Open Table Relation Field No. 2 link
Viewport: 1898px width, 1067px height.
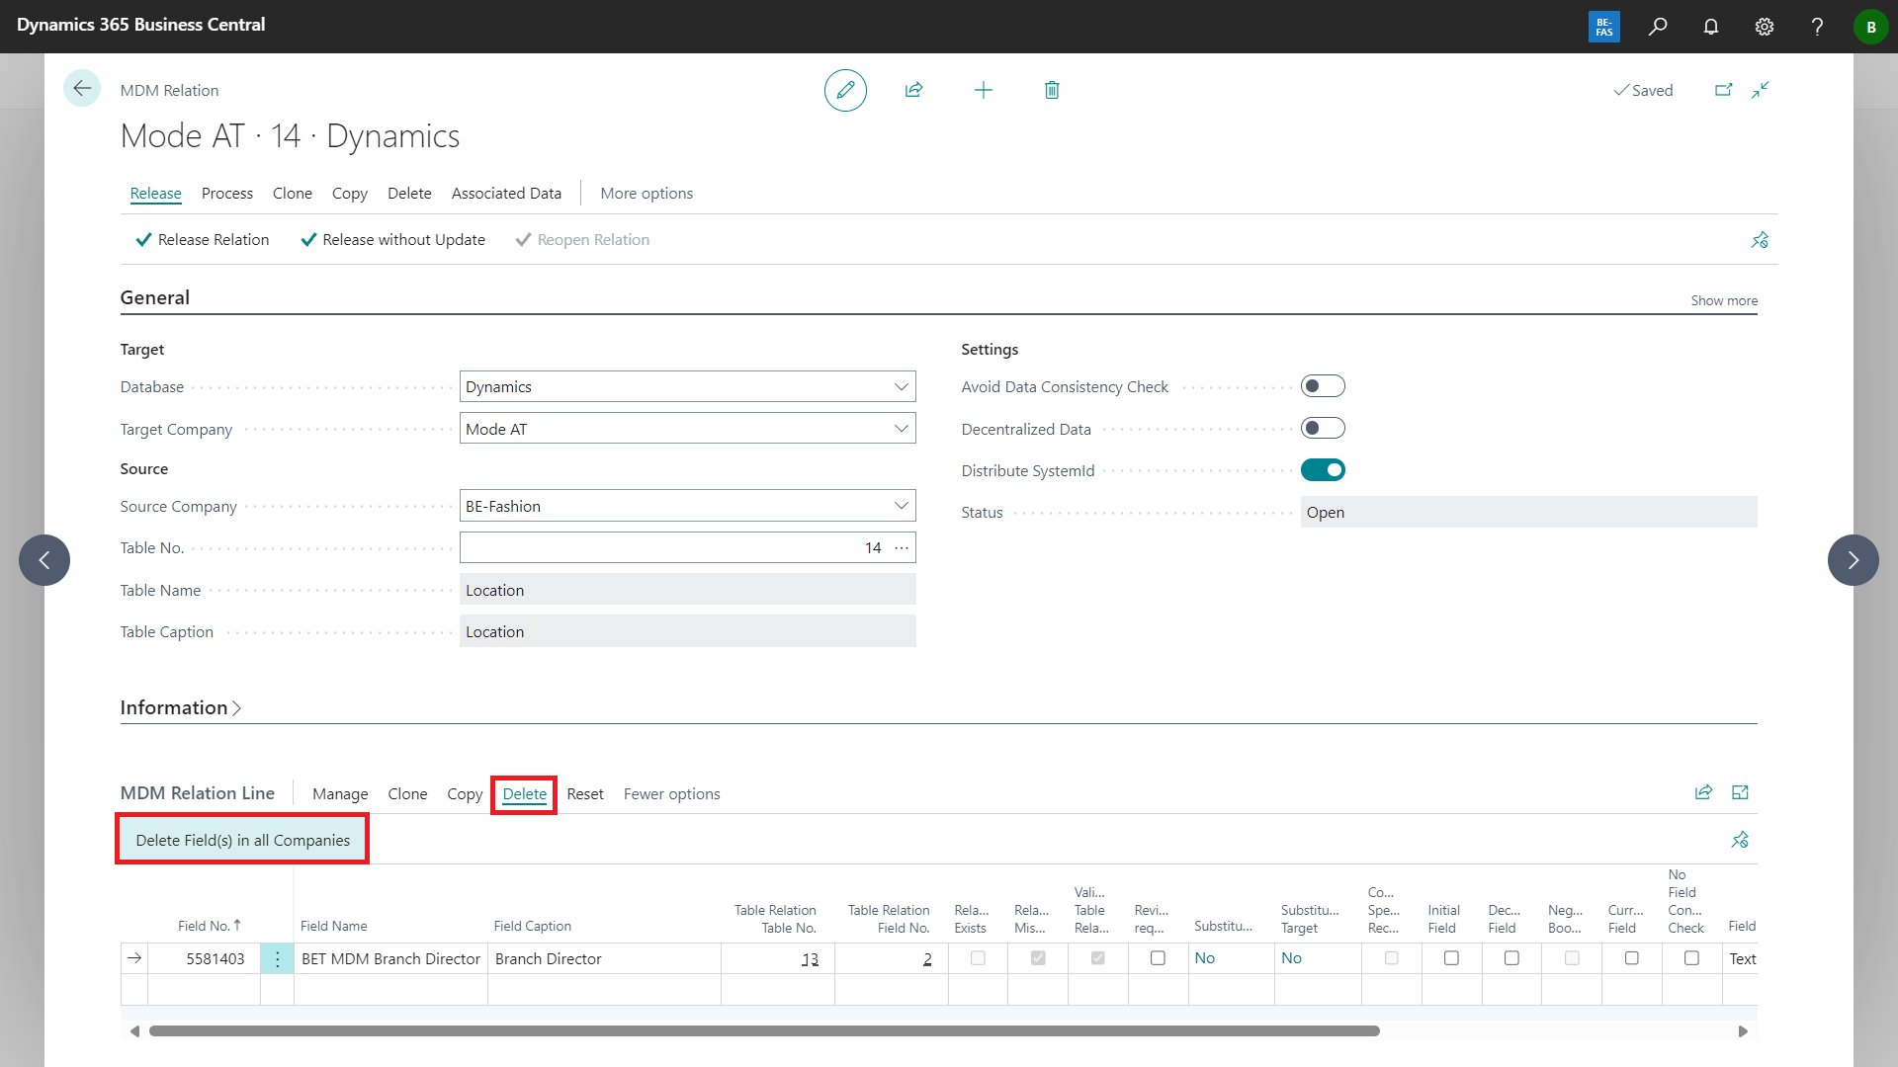coord(927,958)
